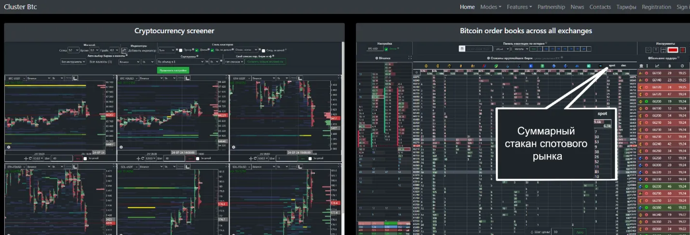Click the Шаг step field under BTC-USDT chart
The image size is (690, 235).
[62, 158]
